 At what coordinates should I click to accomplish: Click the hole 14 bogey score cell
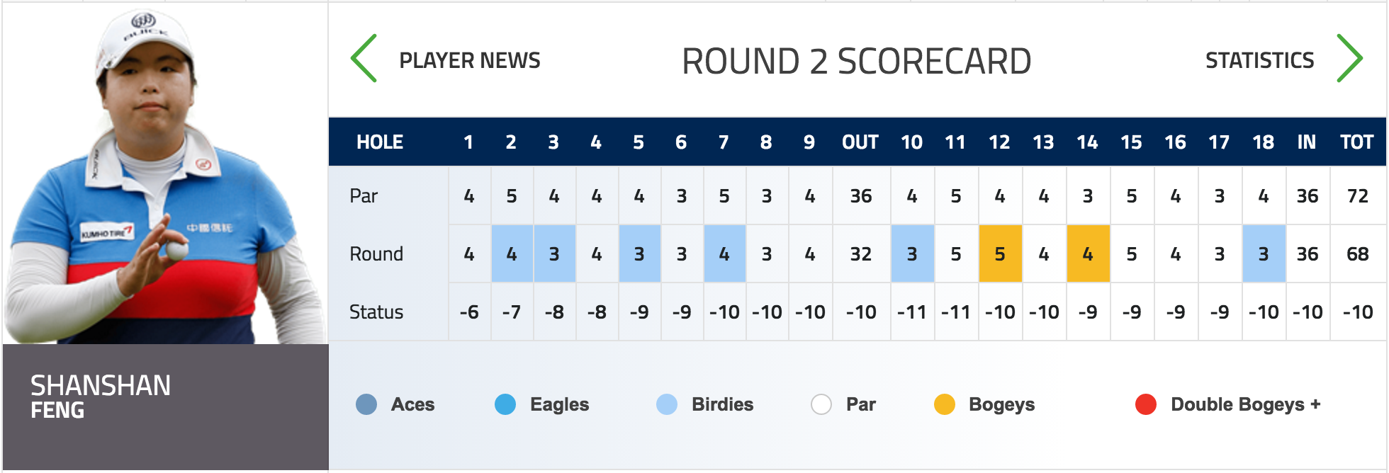(x=1088, y=253)
